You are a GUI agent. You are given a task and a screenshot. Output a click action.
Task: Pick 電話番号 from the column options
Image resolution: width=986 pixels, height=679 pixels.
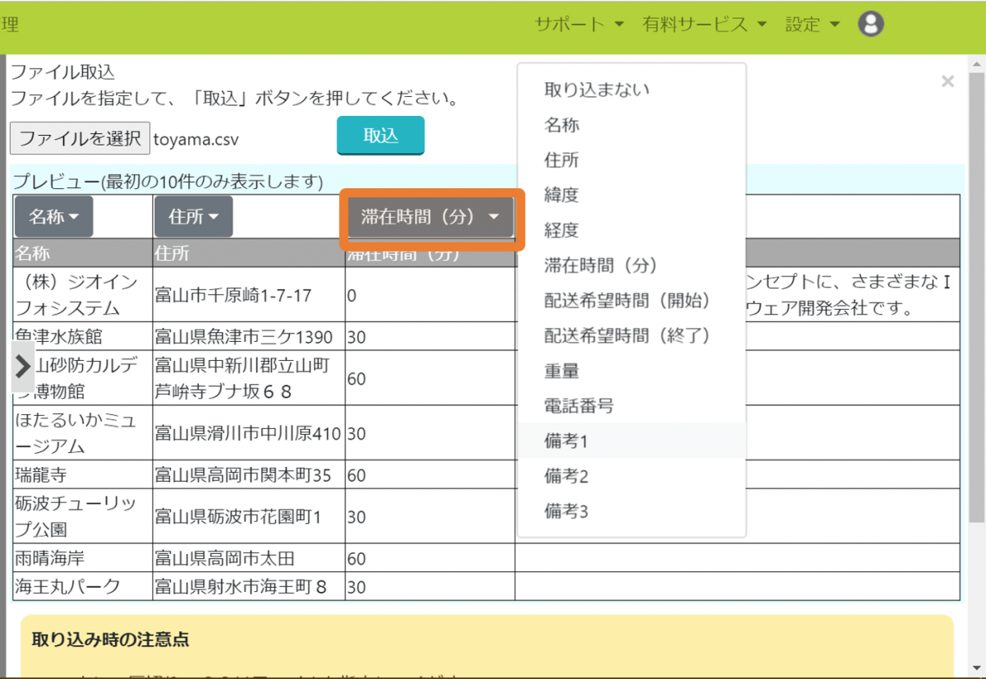coord(578,405)
